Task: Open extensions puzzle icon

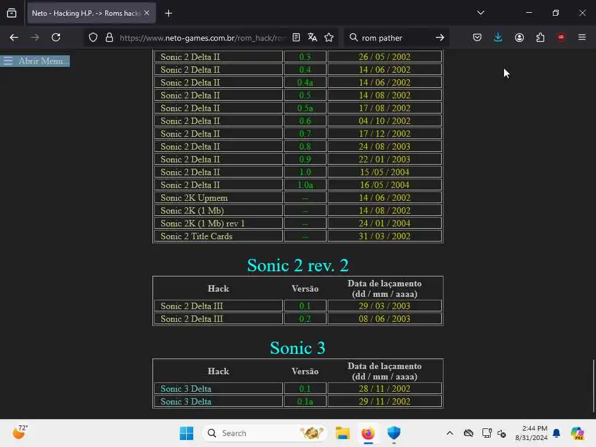Action: pyautogui.click(x=540, y=37)
